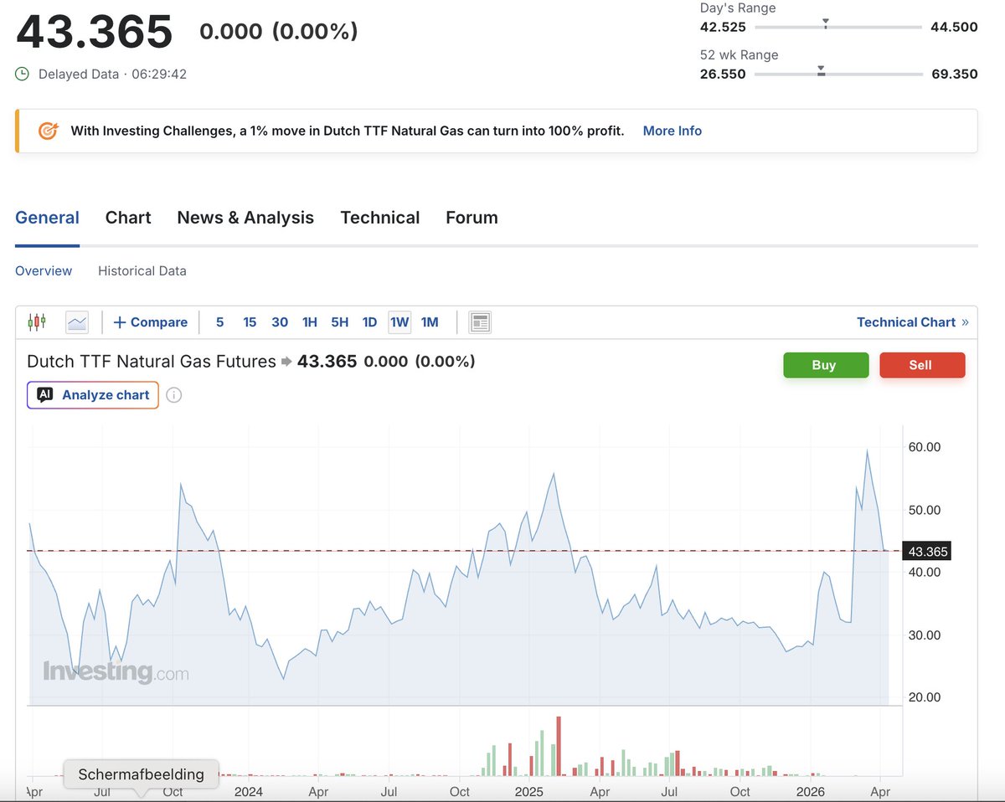Click the Investing Challenges banner text
Screen dimensions: 1005x802
click(x=348, y=131)
